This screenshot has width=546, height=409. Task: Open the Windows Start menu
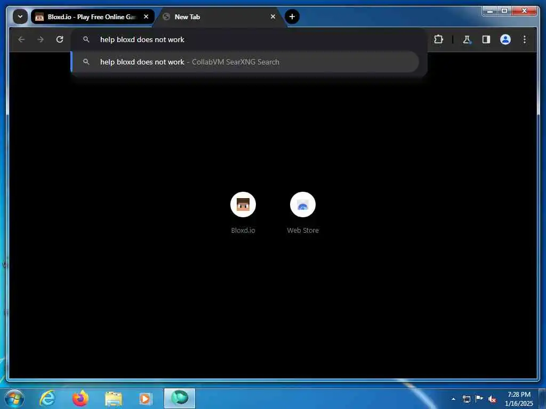(x=14, y=398)
